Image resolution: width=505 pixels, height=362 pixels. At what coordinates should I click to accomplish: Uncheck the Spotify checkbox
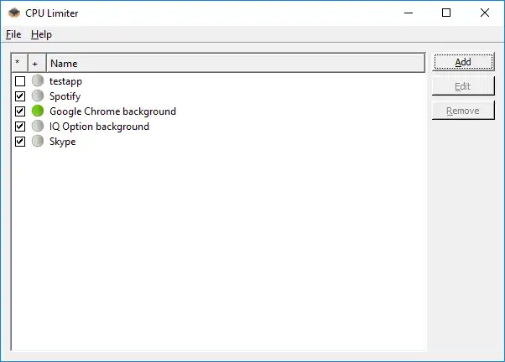tap(20, 96)
